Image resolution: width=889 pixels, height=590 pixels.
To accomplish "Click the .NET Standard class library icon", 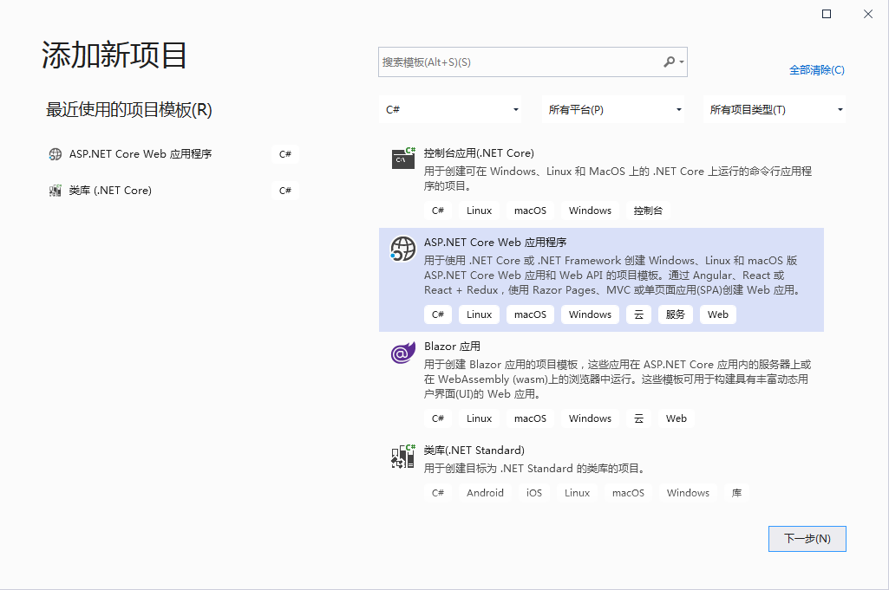I will 403,457.
